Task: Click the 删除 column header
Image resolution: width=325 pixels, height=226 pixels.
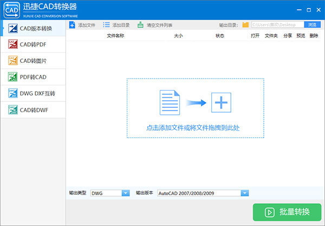Action: pyautogui.click(x=314, y=36)
